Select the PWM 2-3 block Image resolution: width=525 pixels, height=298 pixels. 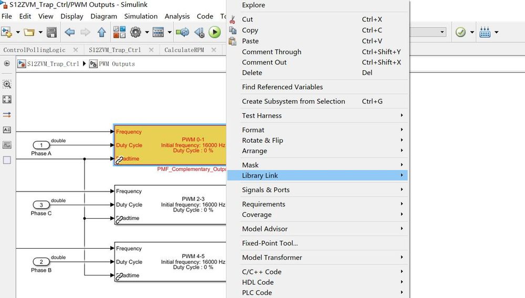tap(171, 205)
